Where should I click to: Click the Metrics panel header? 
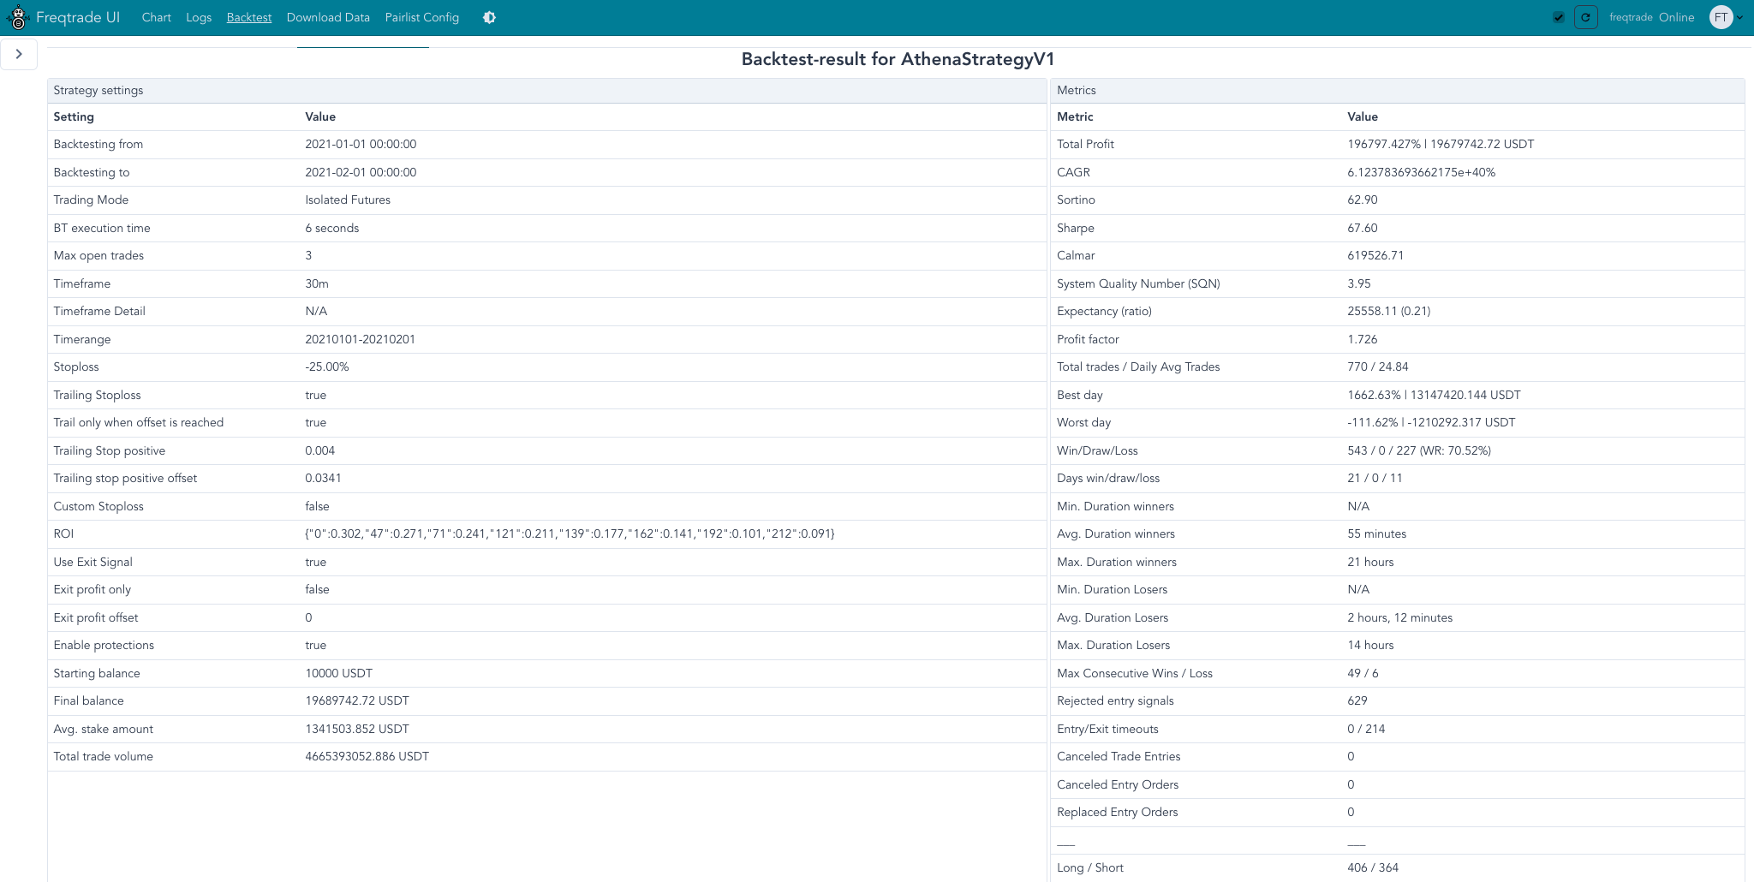click(1077, 91)
